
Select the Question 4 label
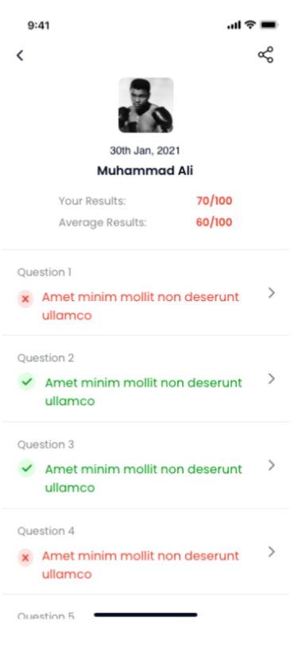pyautogui.click(x=45, y=531)
